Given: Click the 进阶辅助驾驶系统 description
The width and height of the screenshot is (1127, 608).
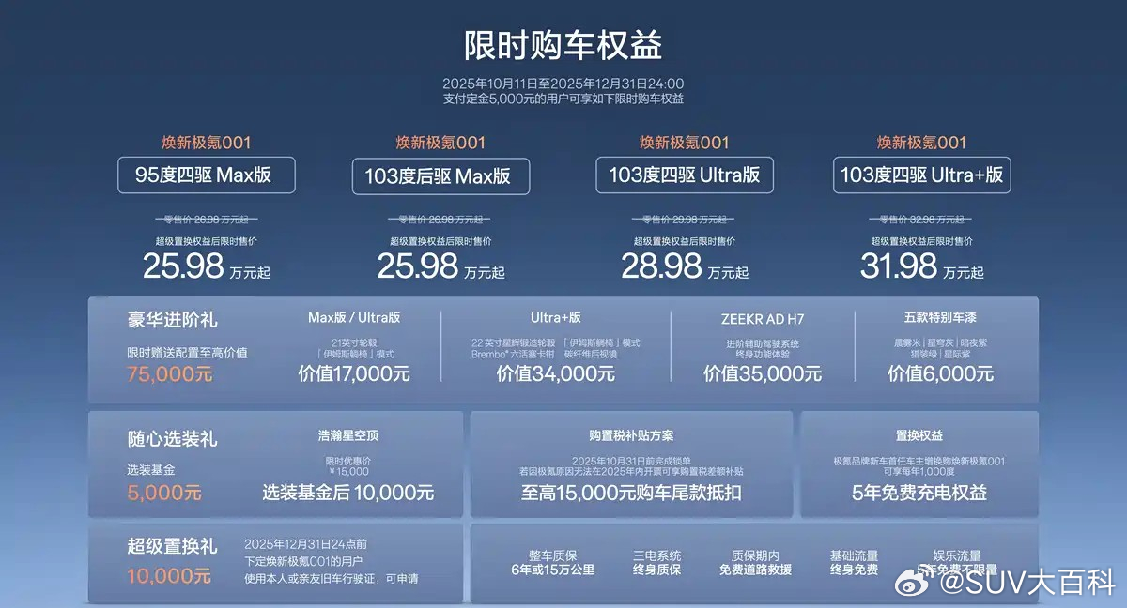Looking at the screenshot, I should [x=763, y=342].
